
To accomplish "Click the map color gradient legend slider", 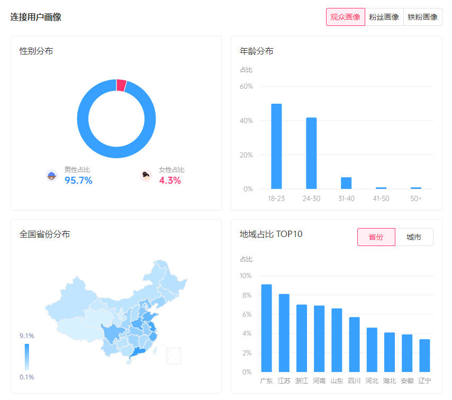I will pyautogui.click(x=27, y=357).
